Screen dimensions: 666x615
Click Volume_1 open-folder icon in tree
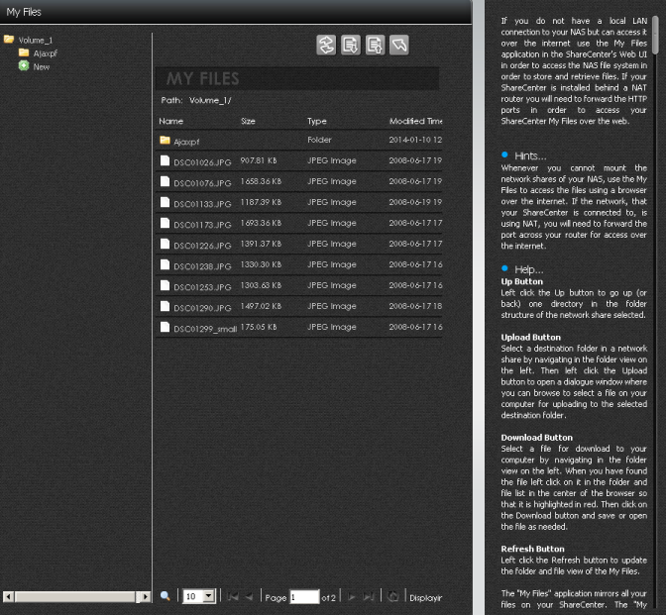[9, 39]
